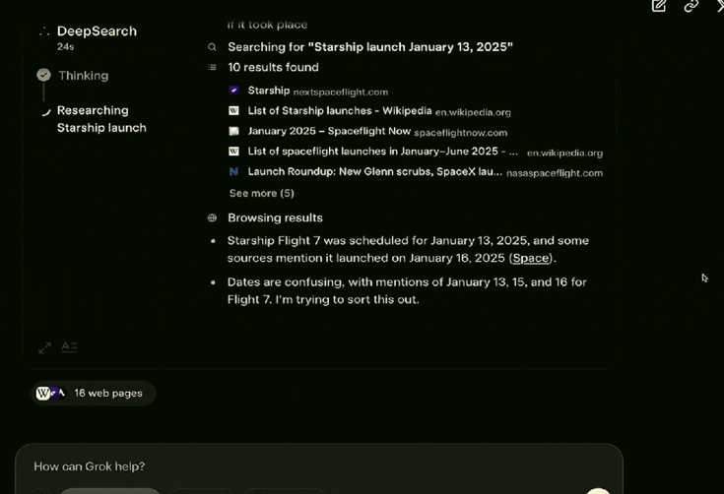
Task: Open the 16 web pages sources chip
Action: 94,394
